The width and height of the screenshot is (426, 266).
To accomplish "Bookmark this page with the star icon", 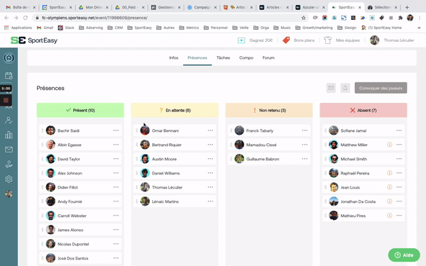I will coord(303,18).
